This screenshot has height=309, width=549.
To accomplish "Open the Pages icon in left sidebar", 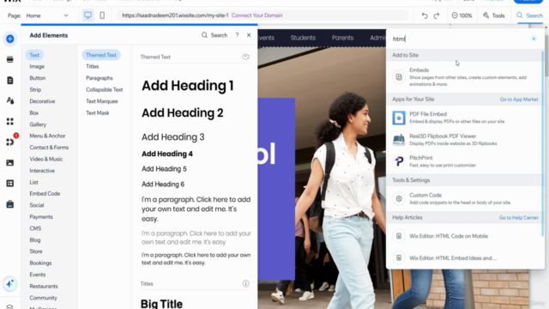I will (x=9, y=80).
